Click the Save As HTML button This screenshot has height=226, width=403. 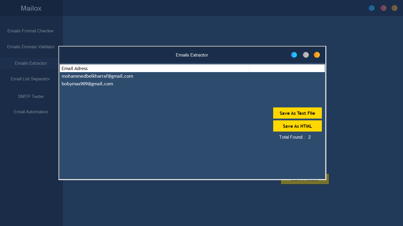point(297,126)
